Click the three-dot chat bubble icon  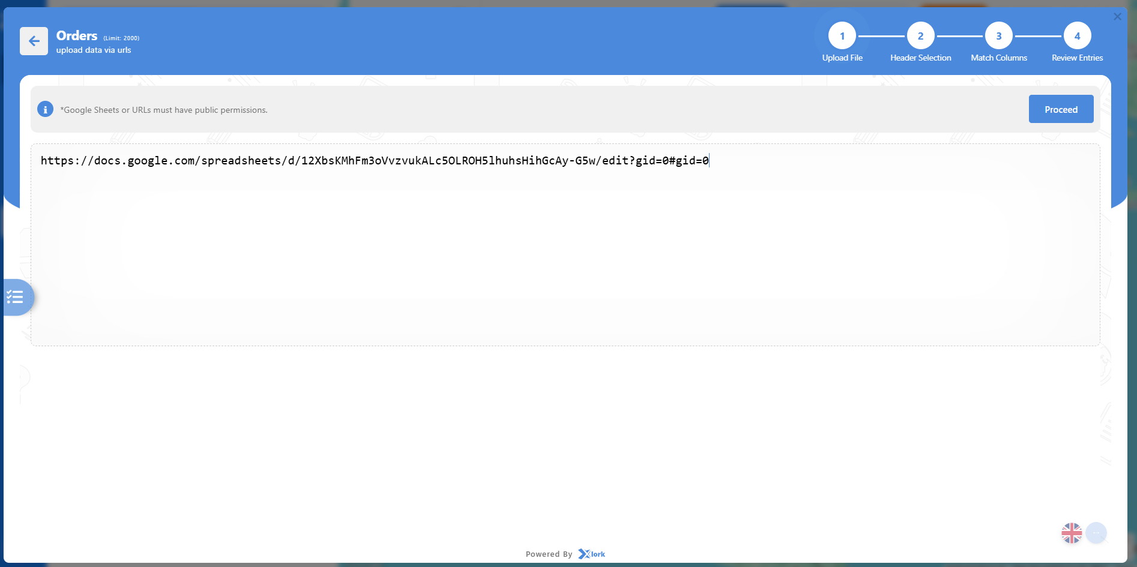(1096, 533)
